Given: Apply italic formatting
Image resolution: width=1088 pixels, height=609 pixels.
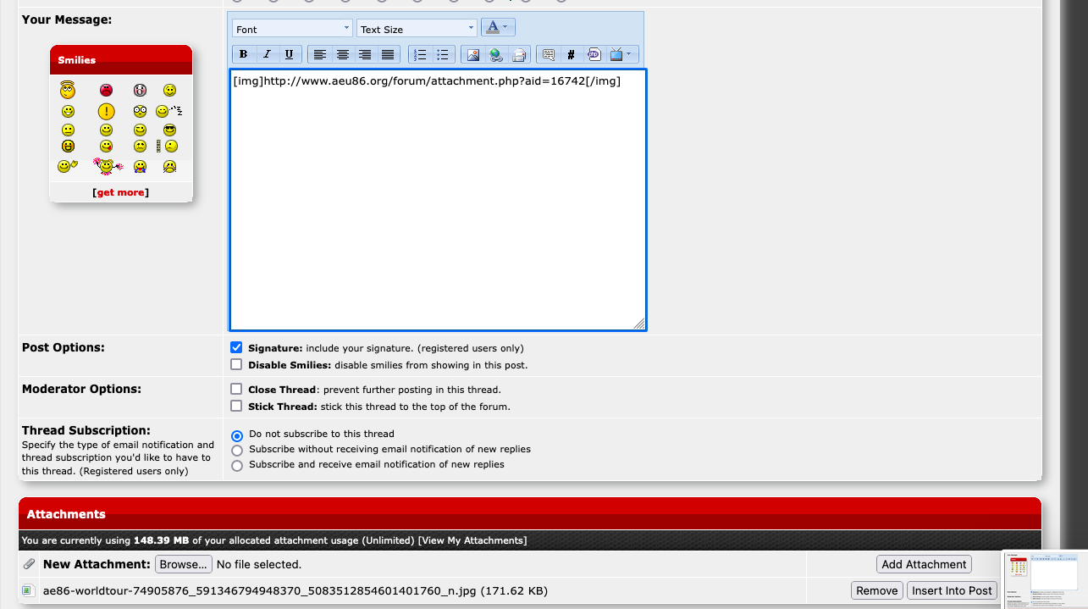Looking at the screenshot, I should pyautogui.click(x=267, y=55).
